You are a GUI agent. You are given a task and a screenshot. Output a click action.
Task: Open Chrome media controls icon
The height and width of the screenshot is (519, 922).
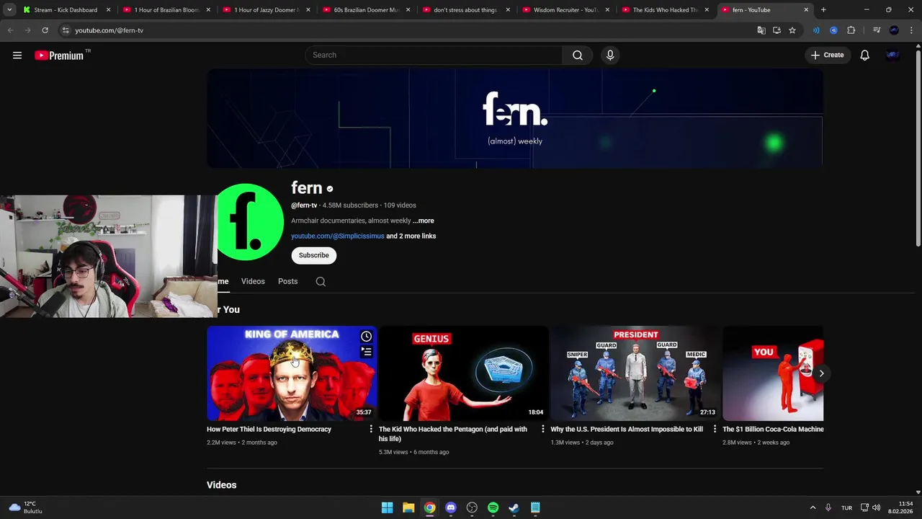pos(877,30)
